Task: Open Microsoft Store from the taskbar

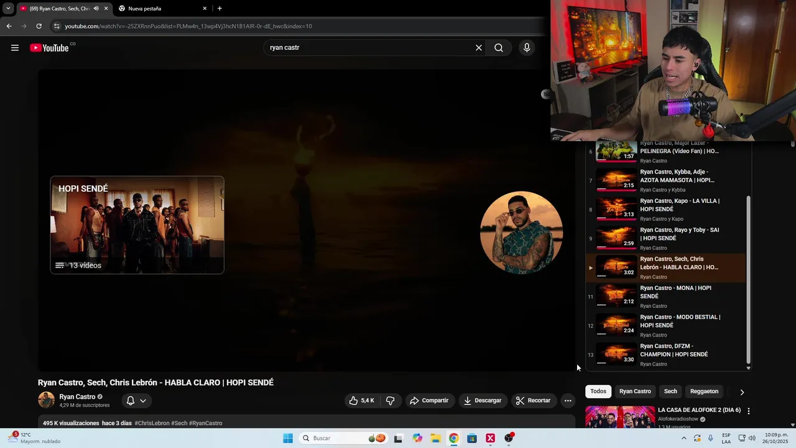Action: coord(472,438)
